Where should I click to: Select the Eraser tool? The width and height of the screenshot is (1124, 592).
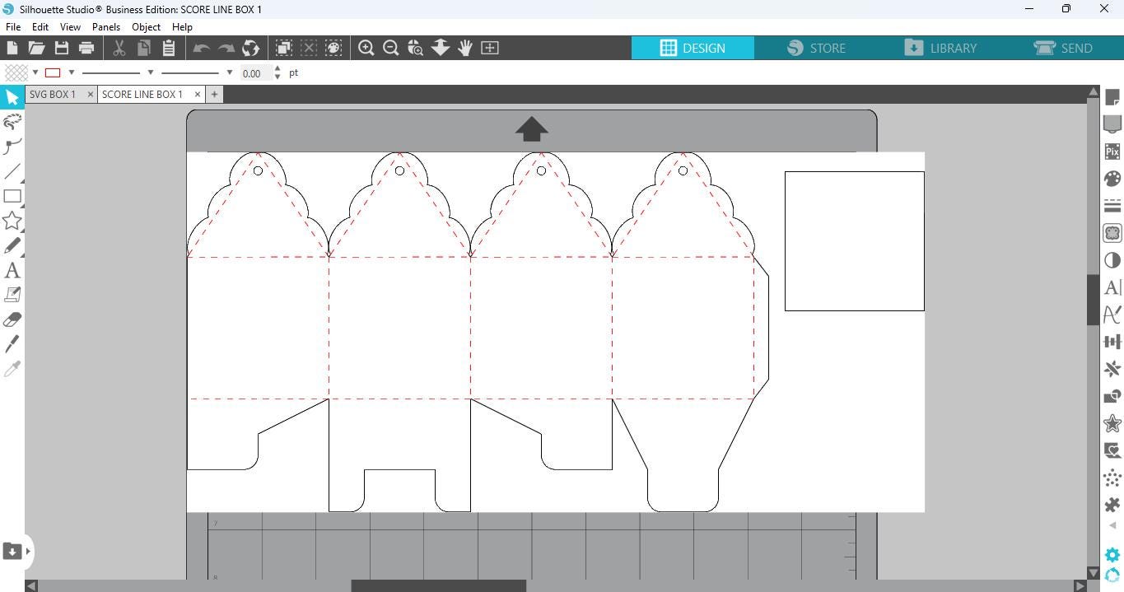[x=12, y=319]
